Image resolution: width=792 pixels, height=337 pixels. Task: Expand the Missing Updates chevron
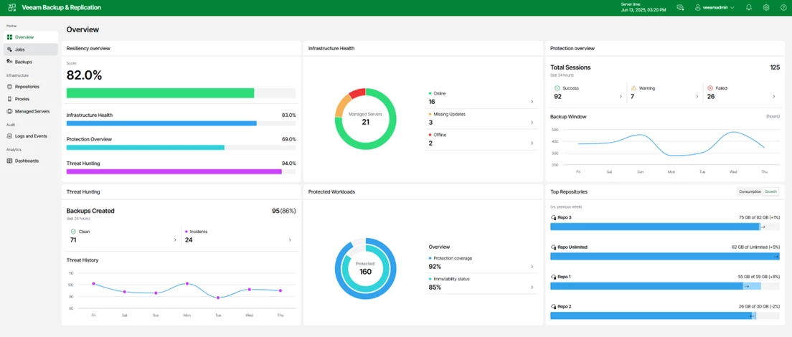click(532, 123)
